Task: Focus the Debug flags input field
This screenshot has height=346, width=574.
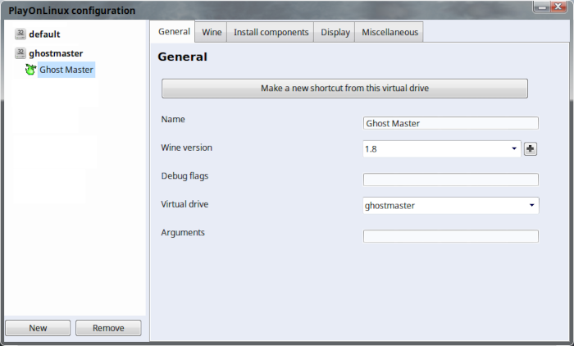Action: coord(451,180)
